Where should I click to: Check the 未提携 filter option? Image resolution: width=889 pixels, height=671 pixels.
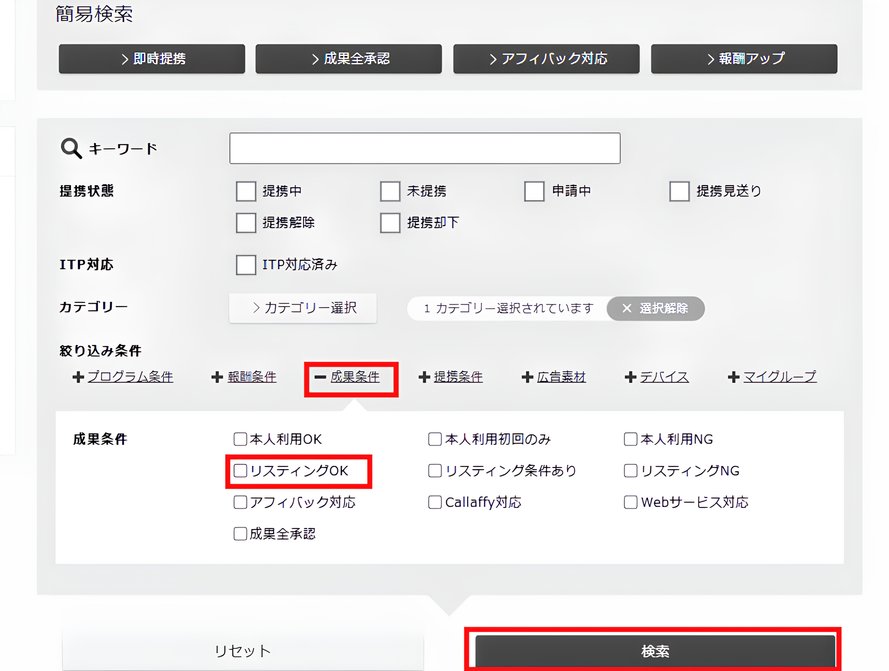(390, 191)
